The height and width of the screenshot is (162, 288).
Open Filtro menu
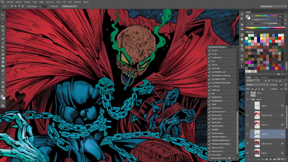pyautogui.click(x=58, y=2)
